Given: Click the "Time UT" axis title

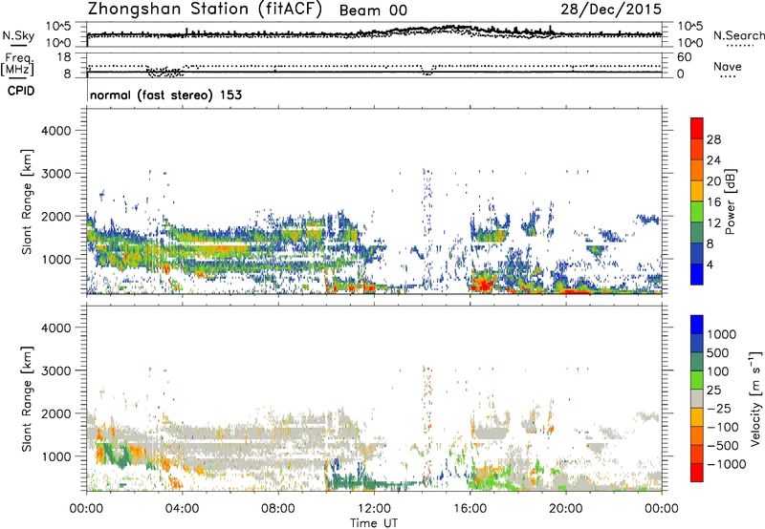Looking at the screenshot, I should coord(374,523).
